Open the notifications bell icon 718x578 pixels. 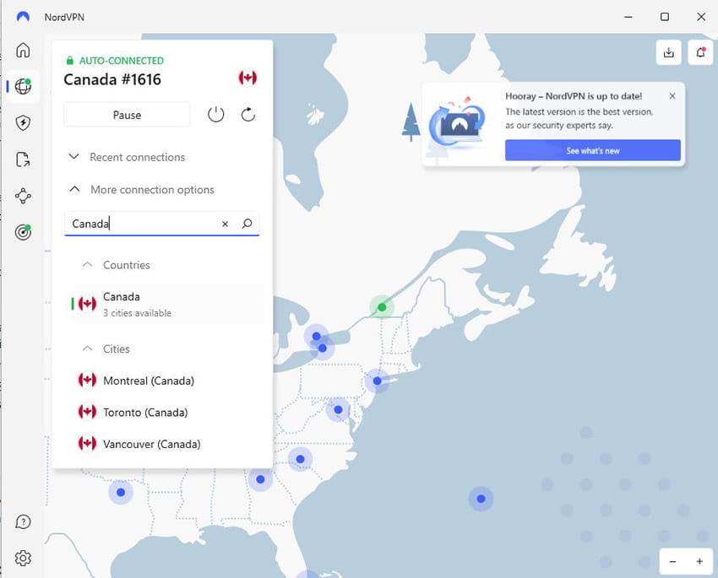tap(700, 52)
